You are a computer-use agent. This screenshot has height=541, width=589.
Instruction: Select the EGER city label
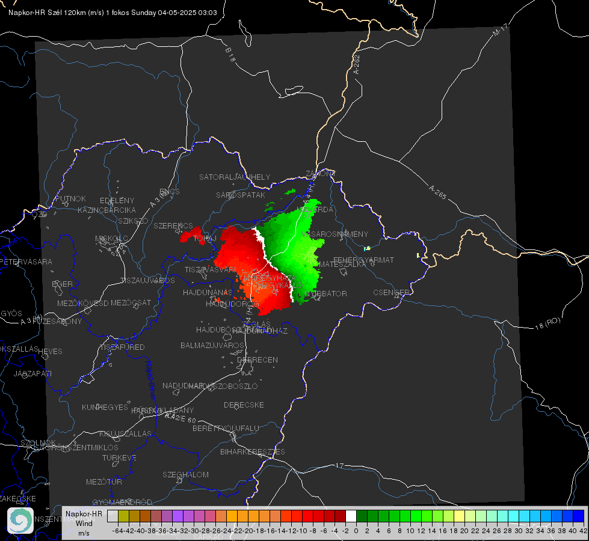tap(62, 284)
